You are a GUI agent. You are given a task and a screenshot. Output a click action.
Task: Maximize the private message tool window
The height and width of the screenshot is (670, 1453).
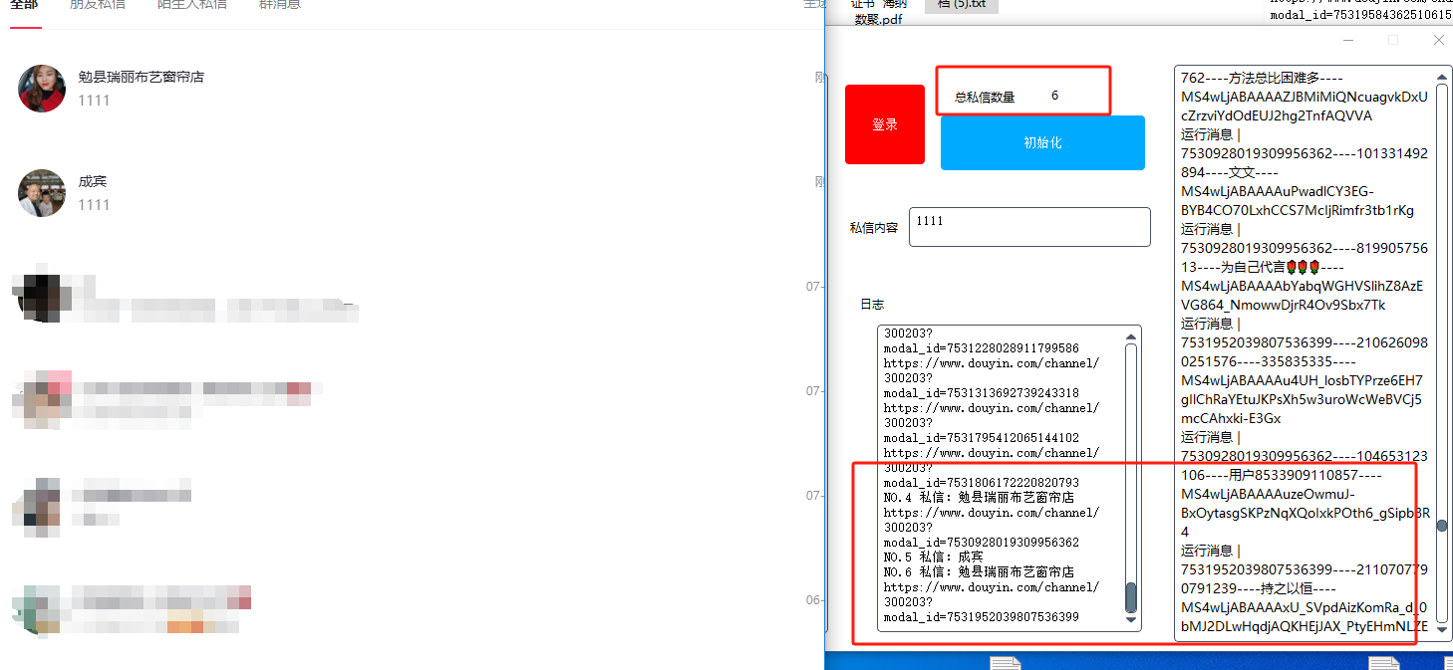click(1393, 40)
